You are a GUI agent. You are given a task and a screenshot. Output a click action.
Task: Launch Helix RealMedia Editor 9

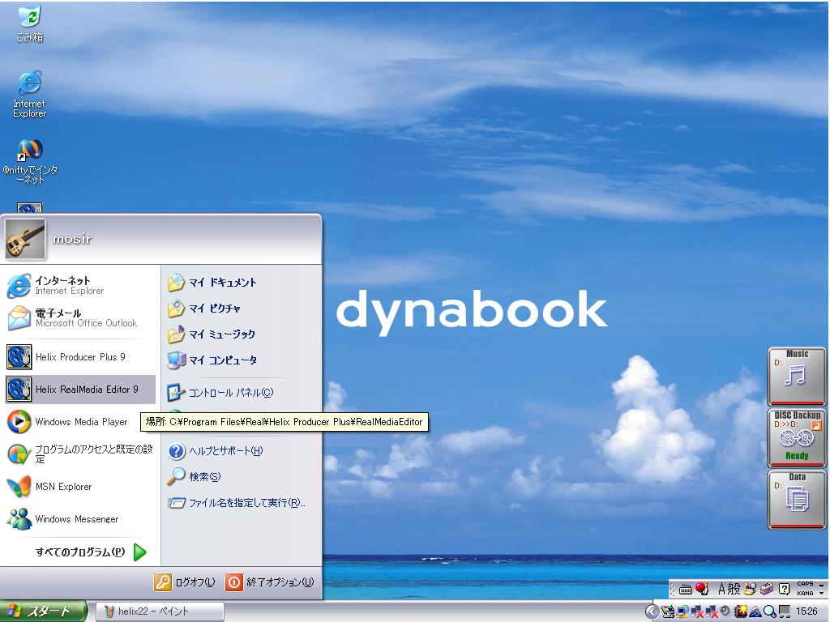click(x=80, y=390)
